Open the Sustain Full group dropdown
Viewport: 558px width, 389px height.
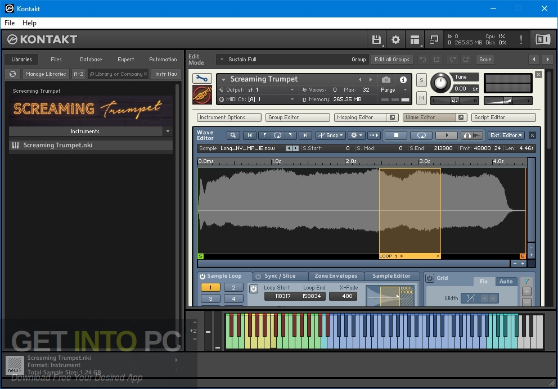click(x=222, y=60)
